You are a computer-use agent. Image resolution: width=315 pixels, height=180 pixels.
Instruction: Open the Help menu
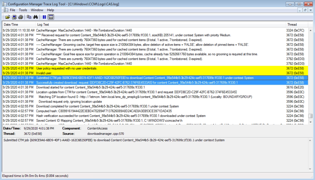[50, 9]
